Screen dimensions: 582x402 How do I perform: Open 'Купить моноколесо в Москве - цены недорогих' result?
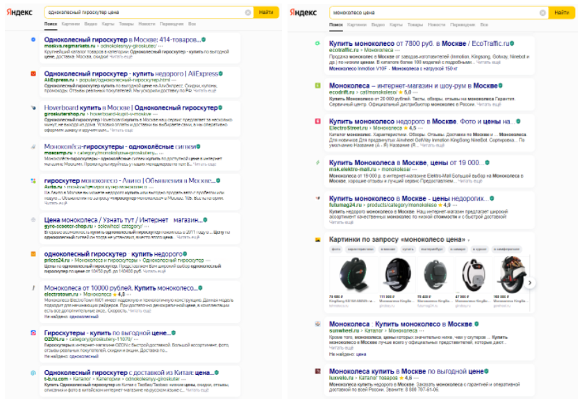tap(409, 199)
